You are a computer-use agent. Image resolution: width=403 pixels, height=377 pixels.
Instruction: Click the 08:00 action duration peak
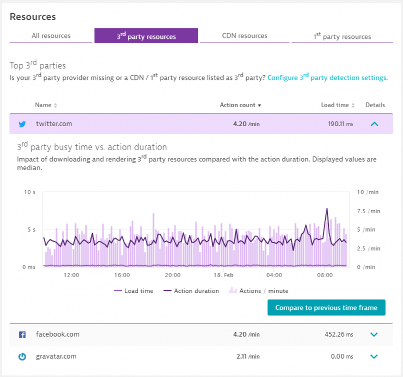point(327,209)
